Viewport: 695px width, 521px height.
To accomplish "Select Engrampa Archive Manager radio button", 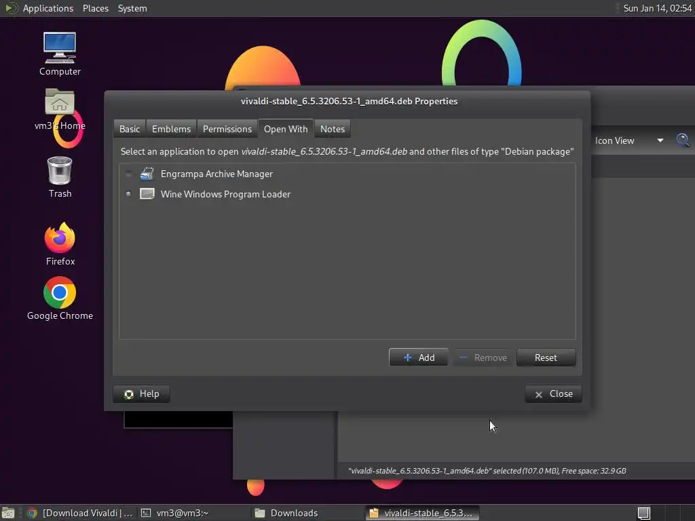I will (x=128, y=174).
